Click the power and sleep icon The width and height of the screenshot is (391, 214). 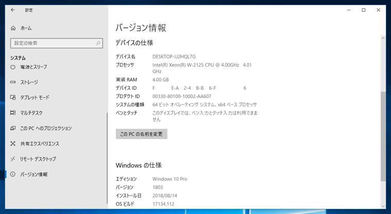13,67
